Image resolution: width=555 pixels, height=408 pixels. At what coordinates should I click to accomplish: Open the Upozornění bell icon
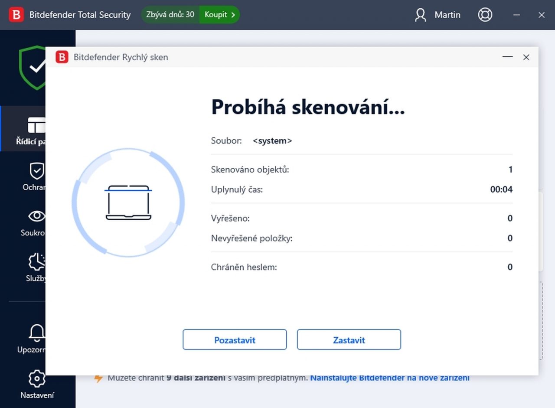pos(36,333)
